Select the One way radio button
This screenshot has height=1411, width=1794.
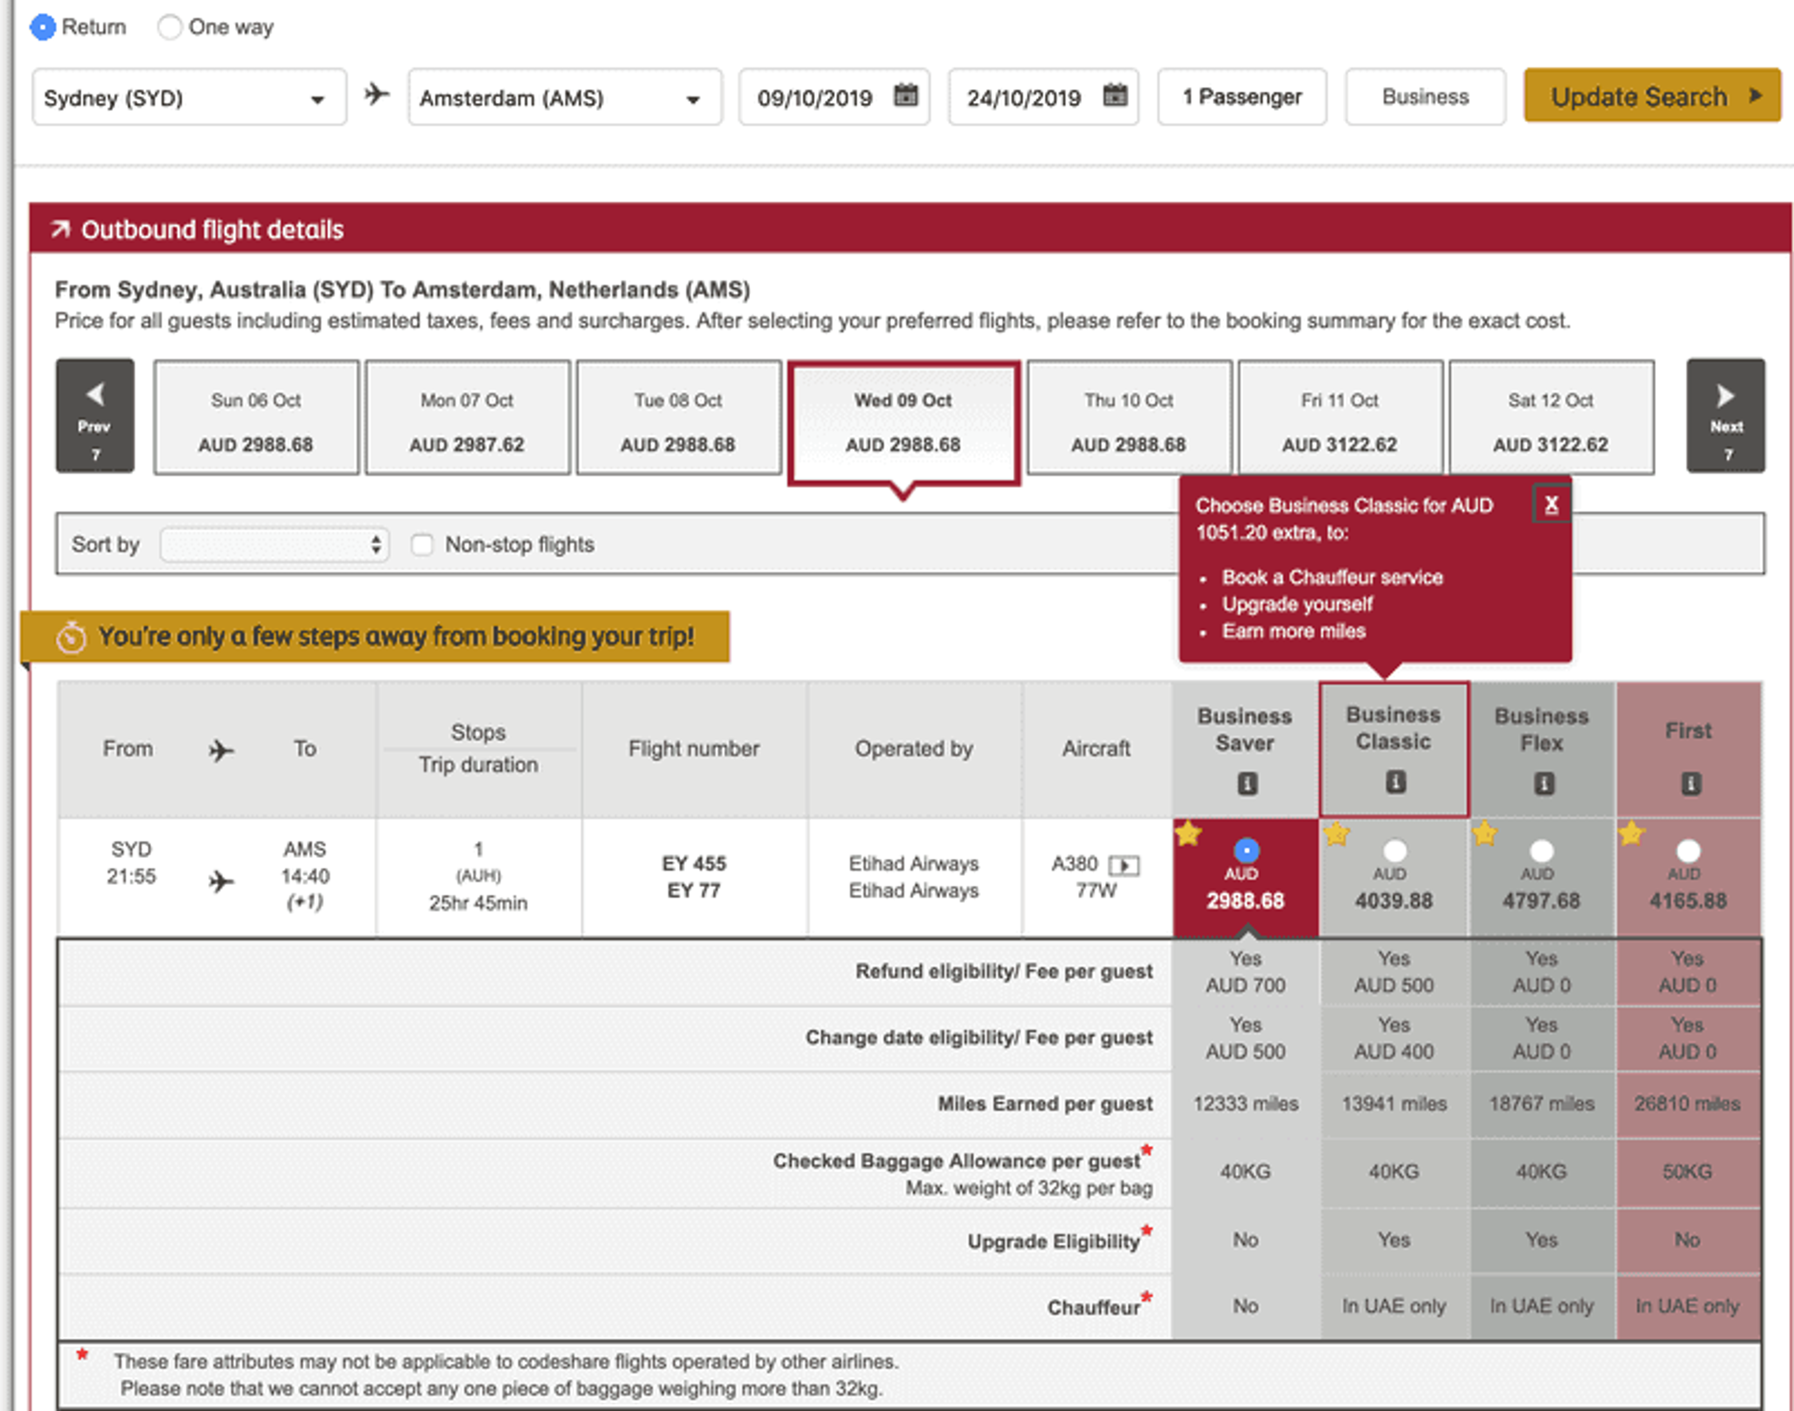coord(170,27)
